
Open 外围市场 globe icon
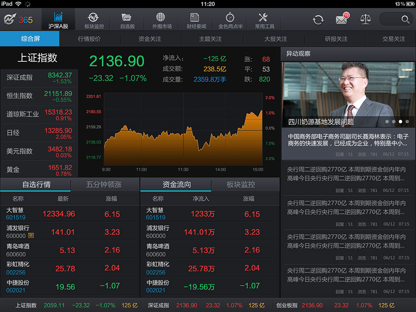tap(161, 17)
